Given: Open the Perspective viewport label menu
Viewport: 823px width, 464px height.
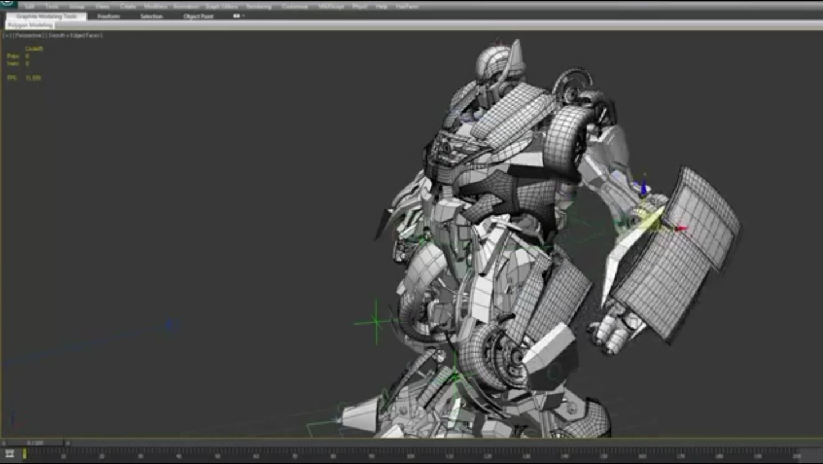Looking at the screenshot, I should tap(30, 35).
